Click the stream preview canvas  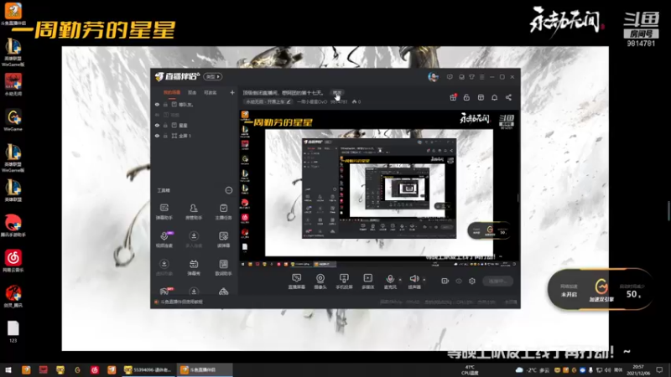pos(379,190)
